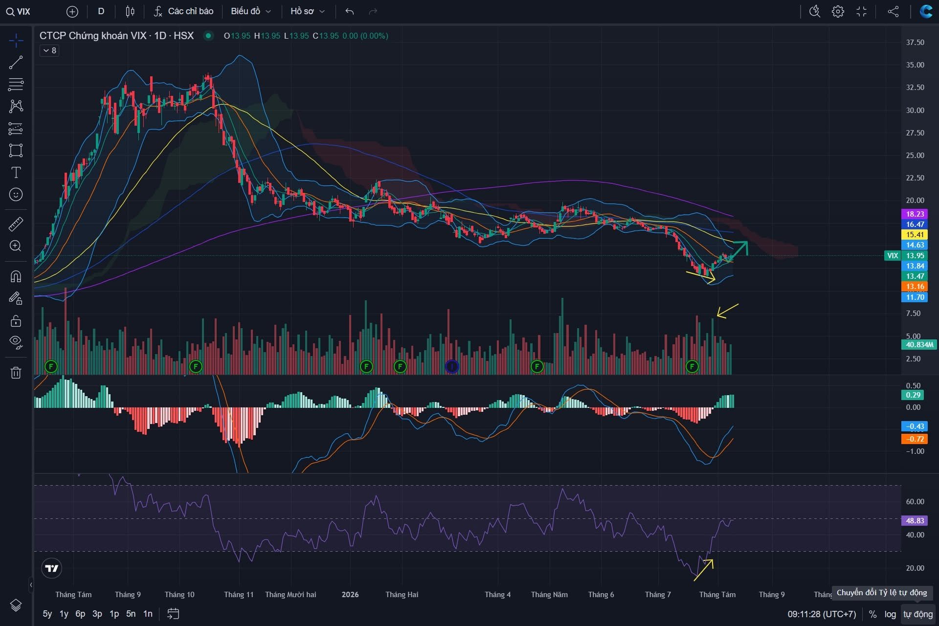The image size is (939, 626).
Task: Select the crosshair cursor tool
Action: point(16,41)
